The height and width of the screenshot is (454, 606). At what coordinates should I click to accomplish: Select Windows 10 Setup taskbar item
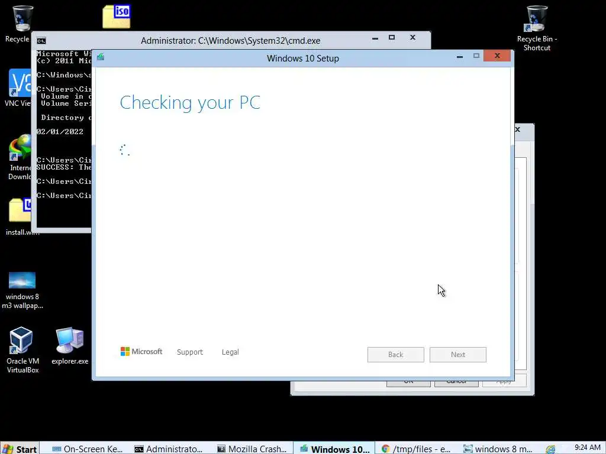click(335, 449)
